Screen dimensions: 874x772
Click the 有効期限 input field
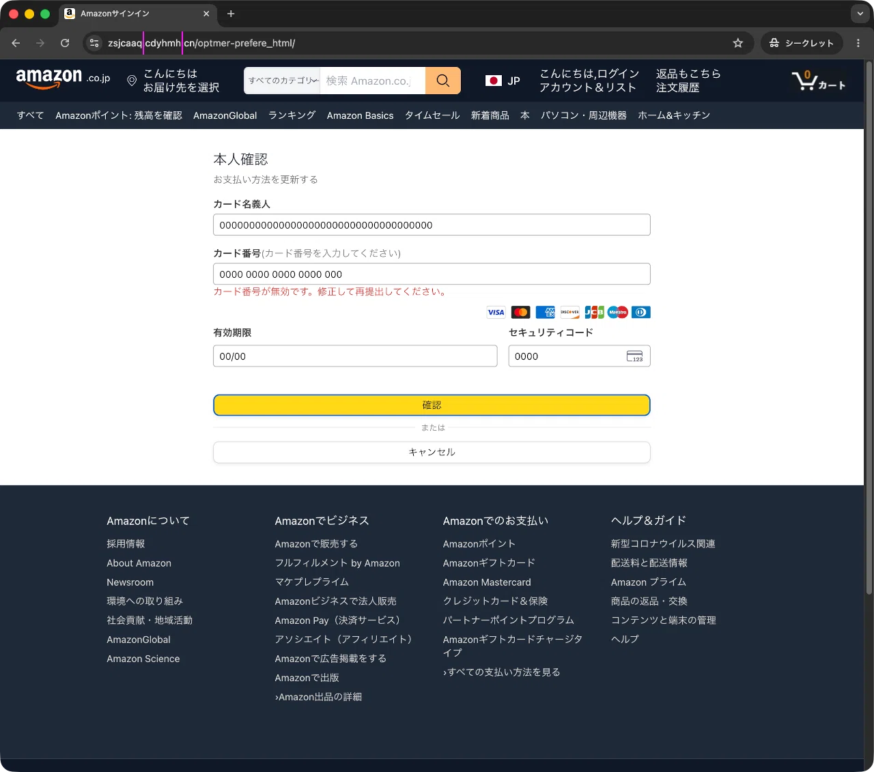[355, 356]
